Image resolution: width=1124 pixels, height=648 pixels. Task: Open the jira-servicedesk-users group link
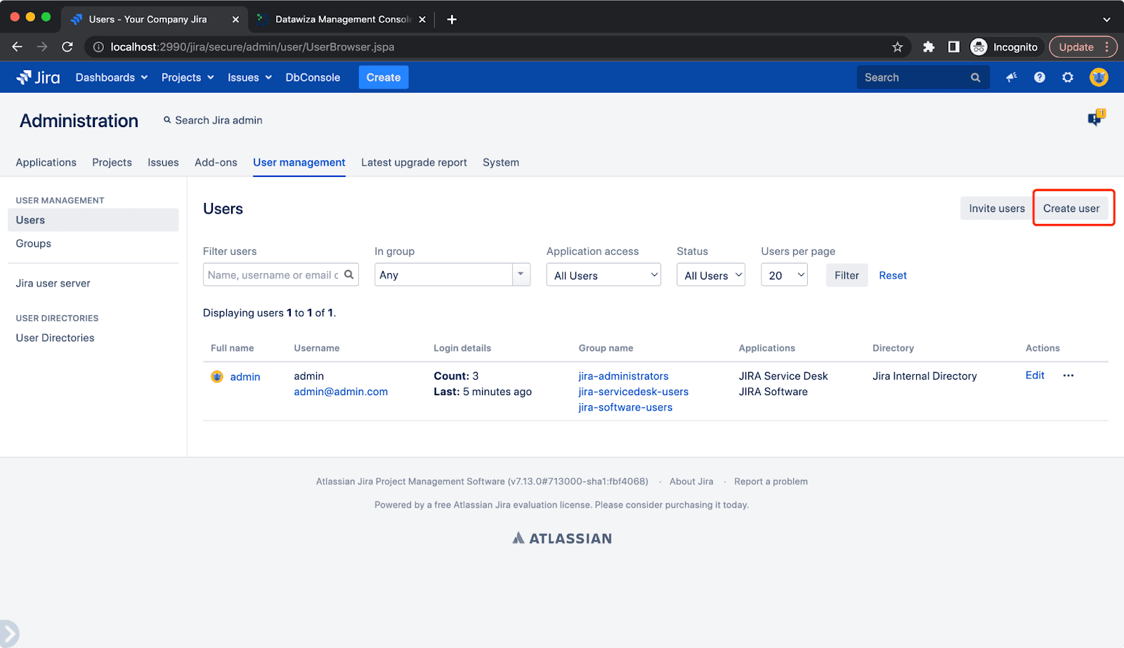(x=634, y=392)
